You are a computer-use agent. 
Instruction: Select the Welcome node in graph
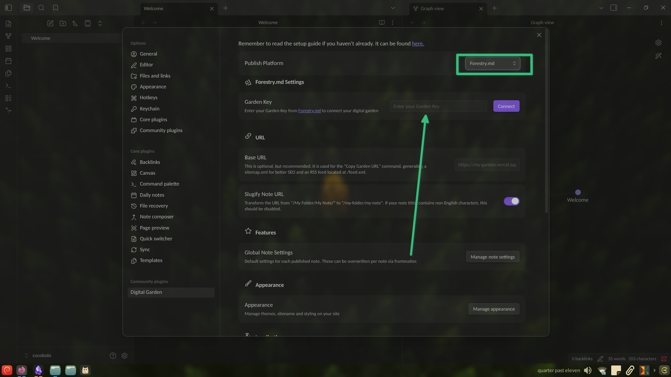click(578, 193)
